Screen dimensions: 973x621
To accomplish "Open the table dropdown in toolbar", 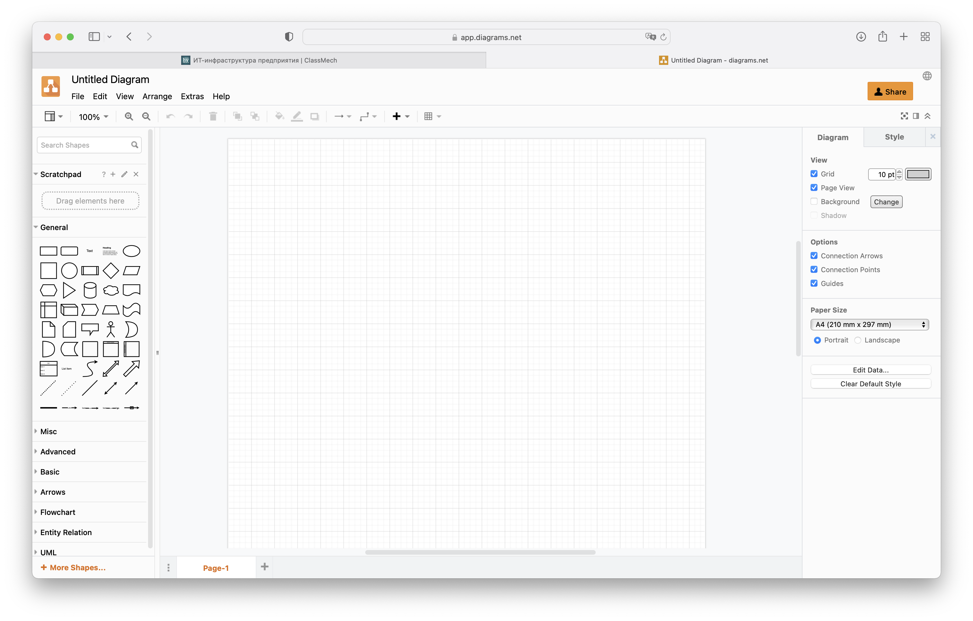I will point(432,116).
